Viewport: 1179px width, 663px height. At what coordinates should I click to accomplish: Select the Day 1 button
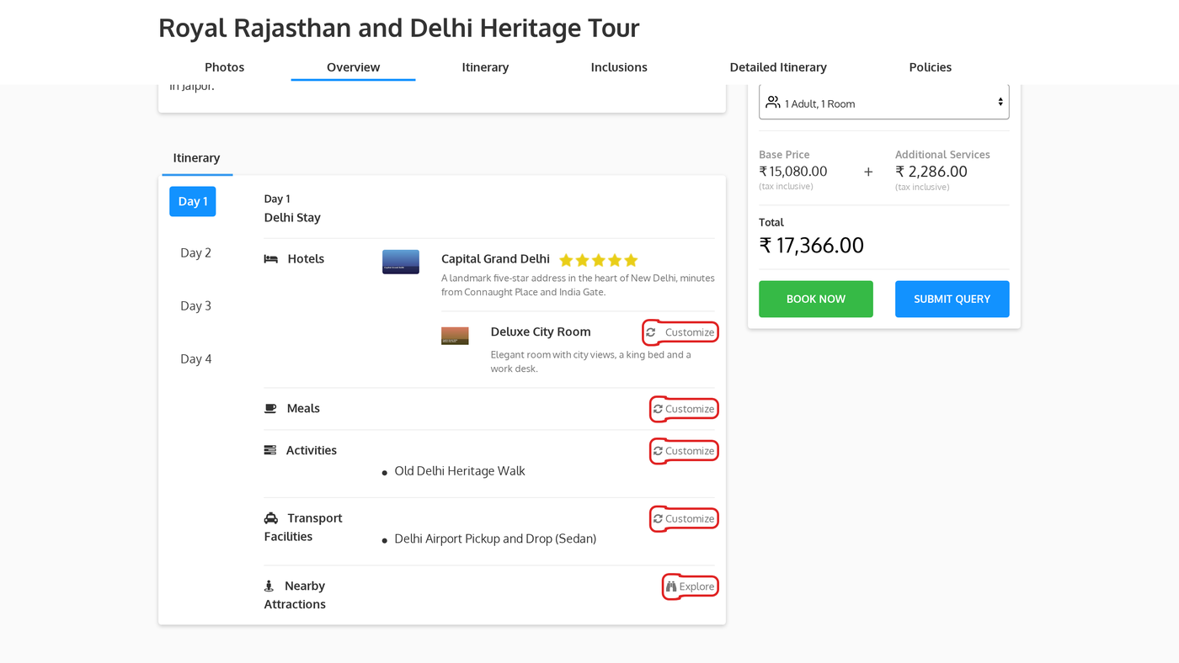coord(193,202)
